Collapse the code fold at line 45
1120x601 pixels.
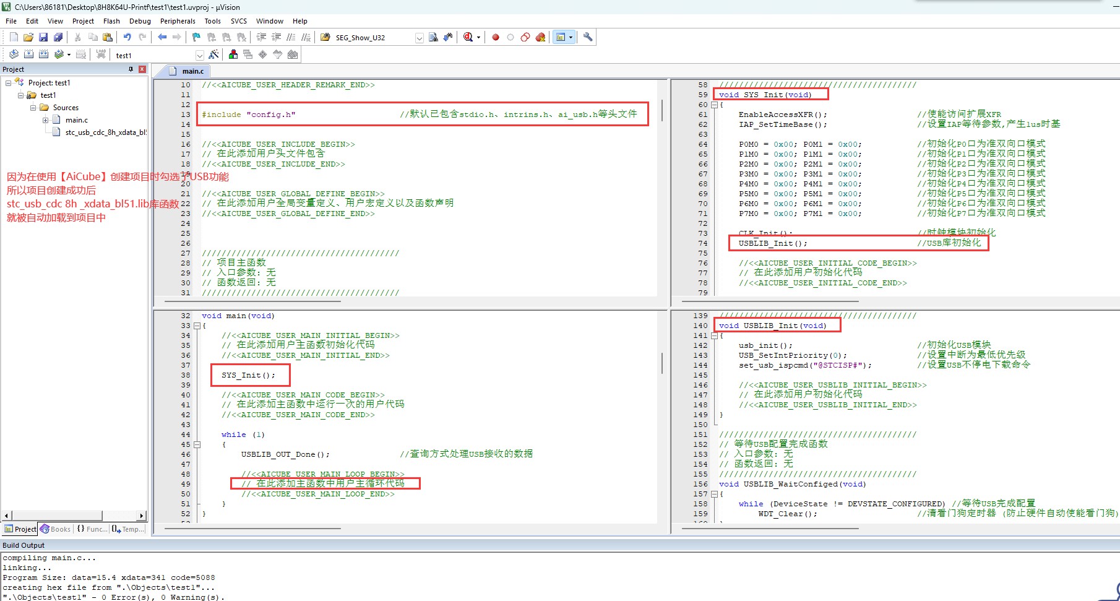(x=197, y=444)
